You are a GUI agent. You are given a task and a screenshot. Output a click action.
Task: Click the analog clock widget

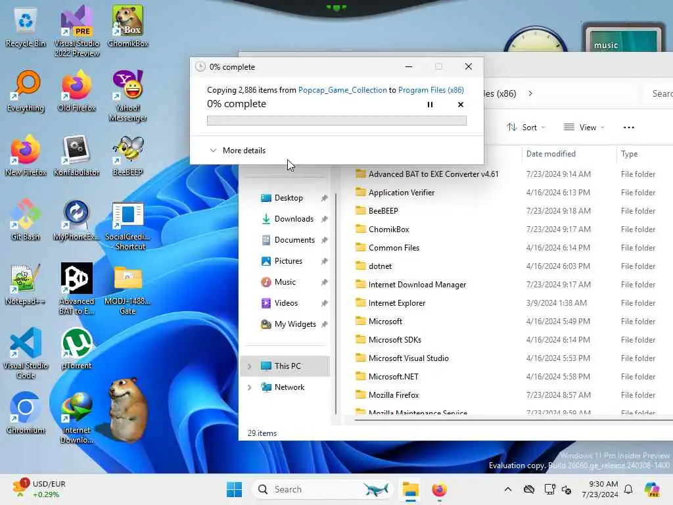click(535, 39)
